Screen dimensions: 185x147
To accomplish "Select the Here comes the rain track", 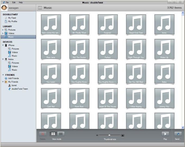I will pos(51,24).
